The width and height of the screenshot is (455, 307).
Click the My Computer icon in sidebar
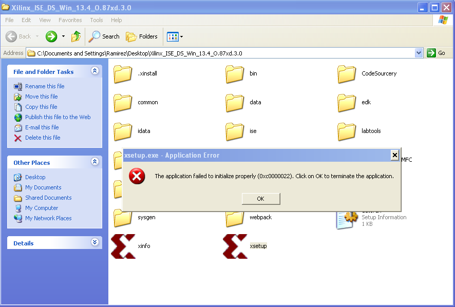click(x=18, y=208)
